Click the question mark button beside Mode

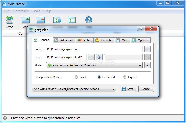coord(148,65)
